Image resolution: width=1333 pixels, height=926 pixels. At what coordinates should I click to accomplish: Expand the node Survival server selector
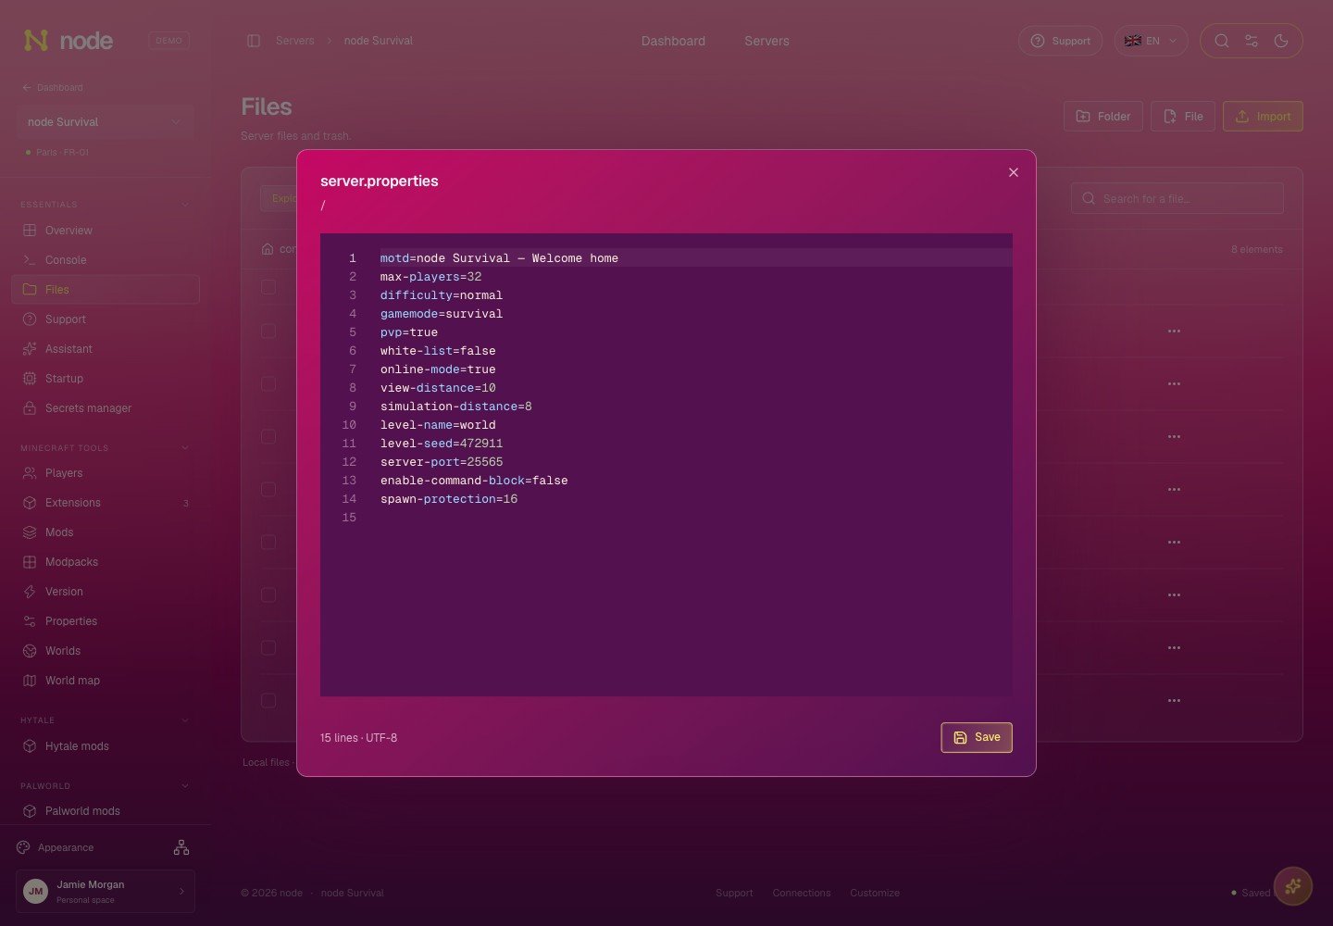tap(105, 122)
